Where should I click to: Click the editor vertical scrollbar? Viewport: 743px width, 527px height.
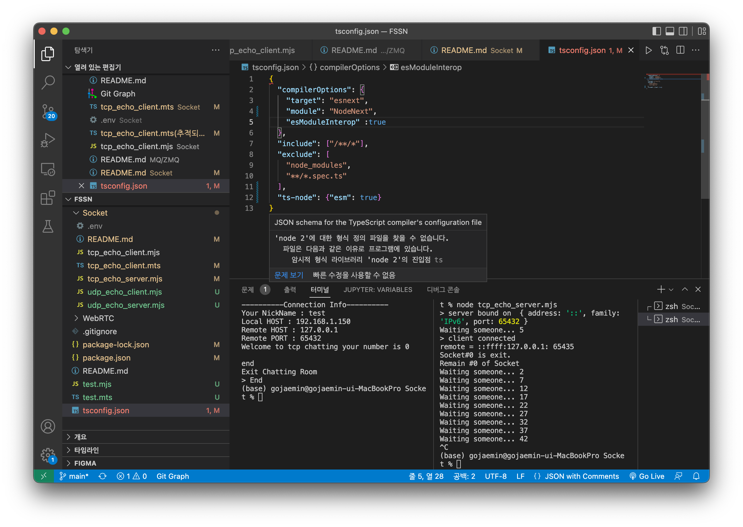(705, 136)
